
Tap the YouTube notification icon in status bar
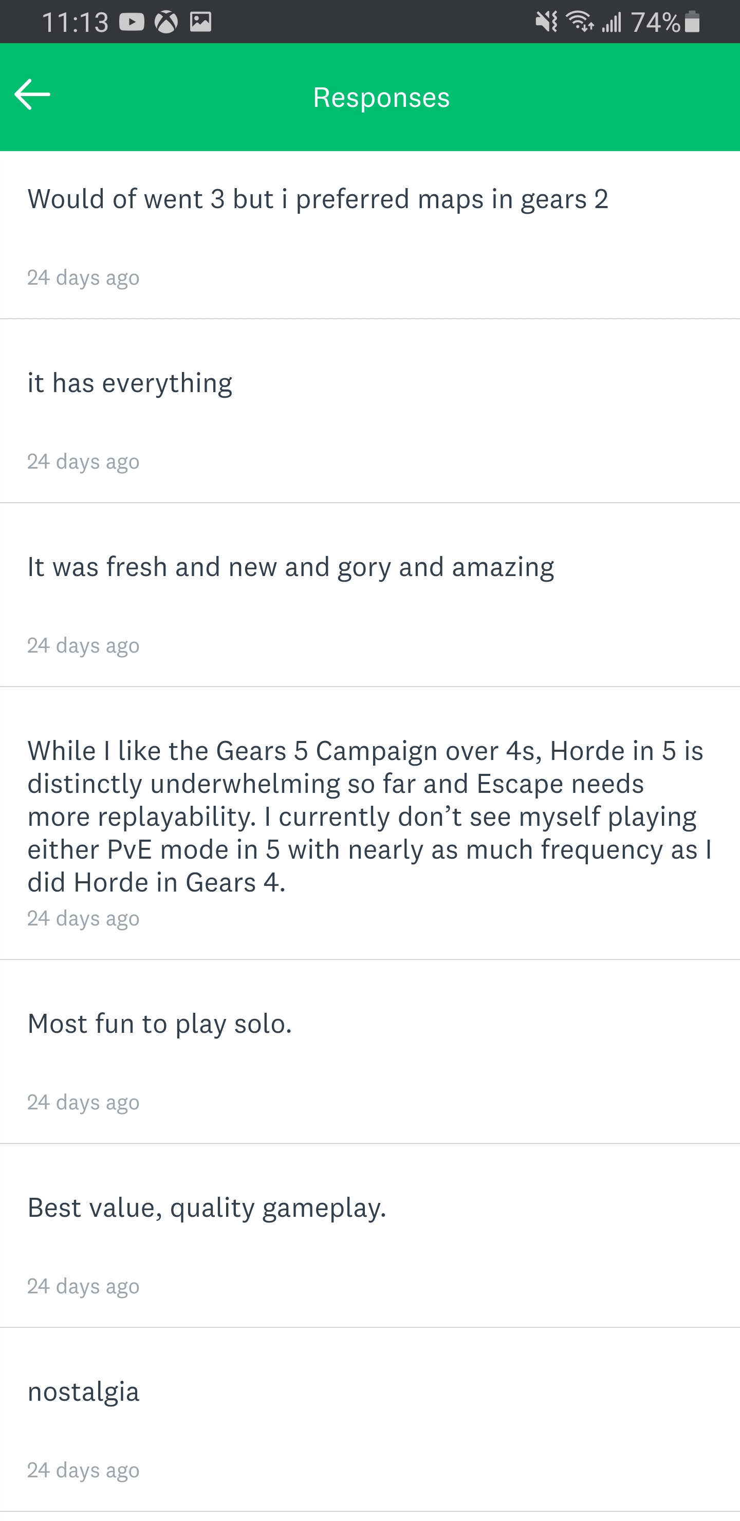(131, 23)
